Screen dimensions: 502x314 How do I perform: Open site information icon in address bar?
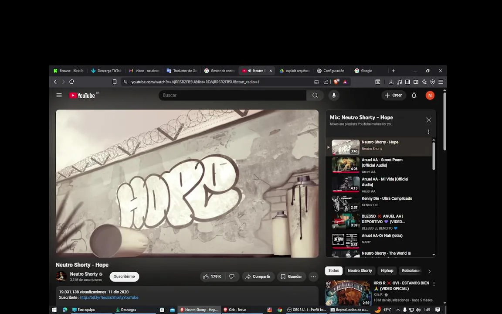(125, 82)
